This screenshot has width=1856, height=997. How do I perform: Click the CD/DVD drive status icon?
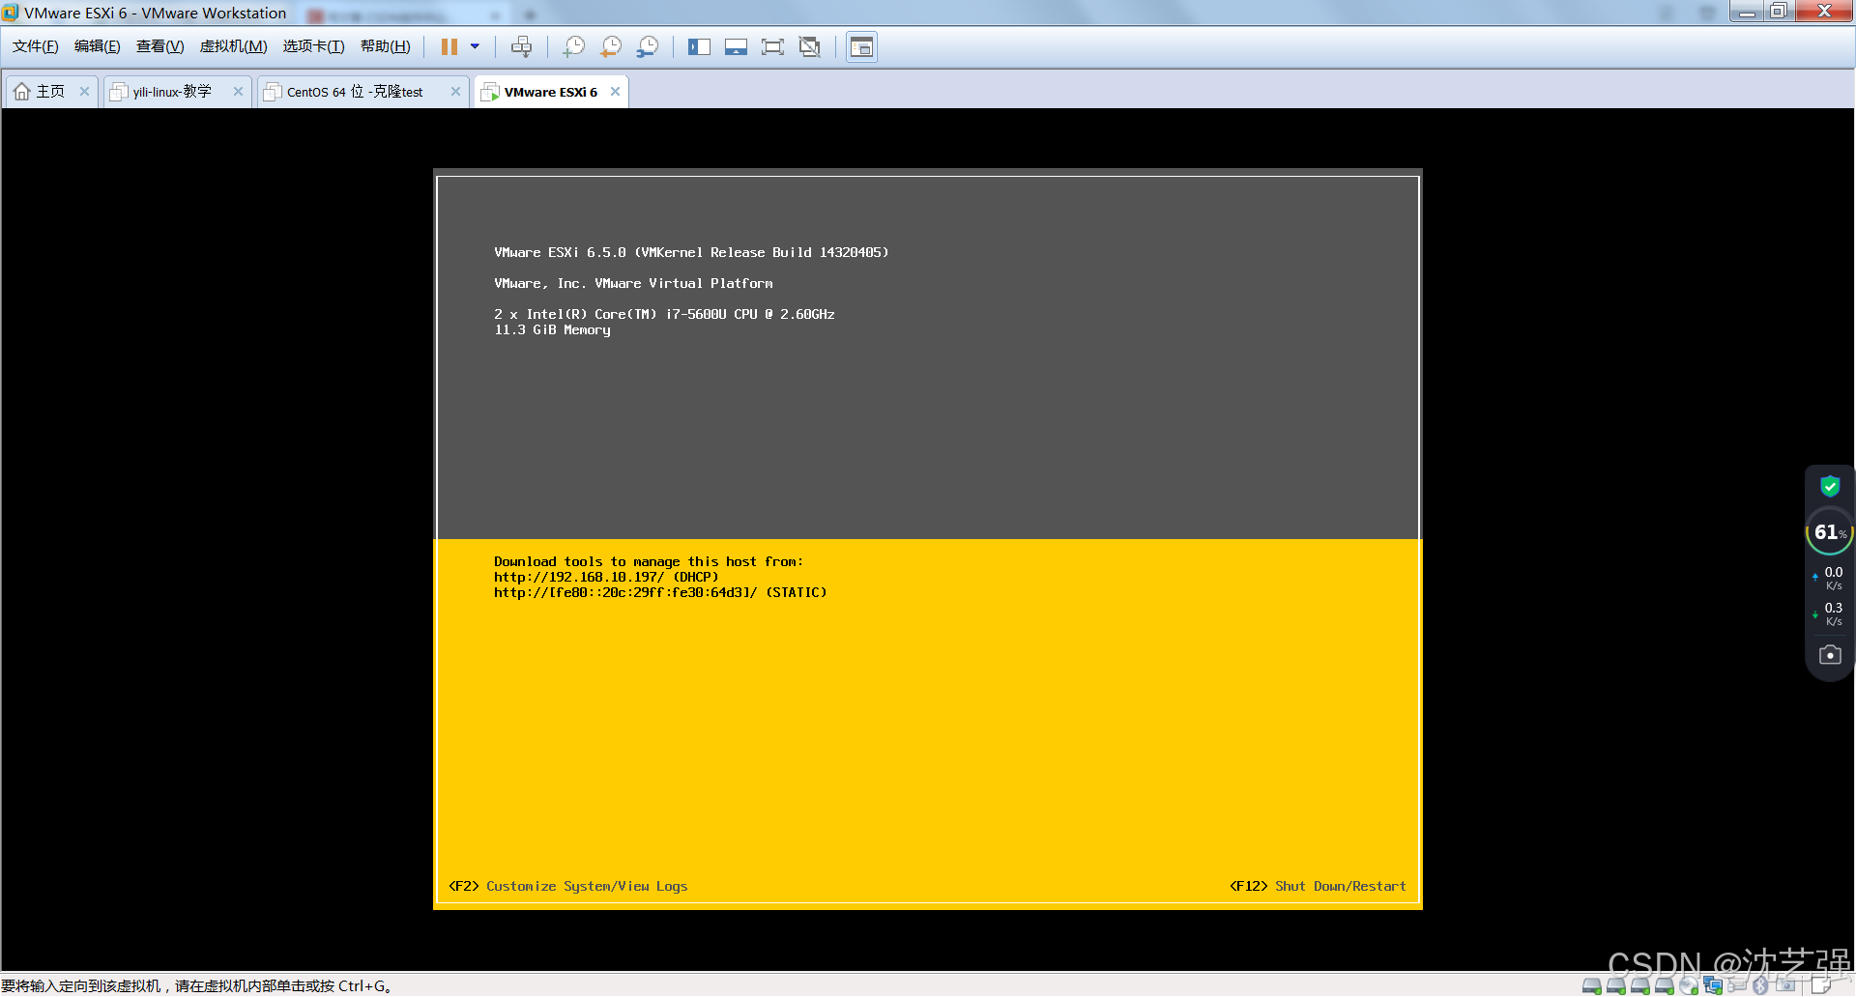(x=1689, y=985)
